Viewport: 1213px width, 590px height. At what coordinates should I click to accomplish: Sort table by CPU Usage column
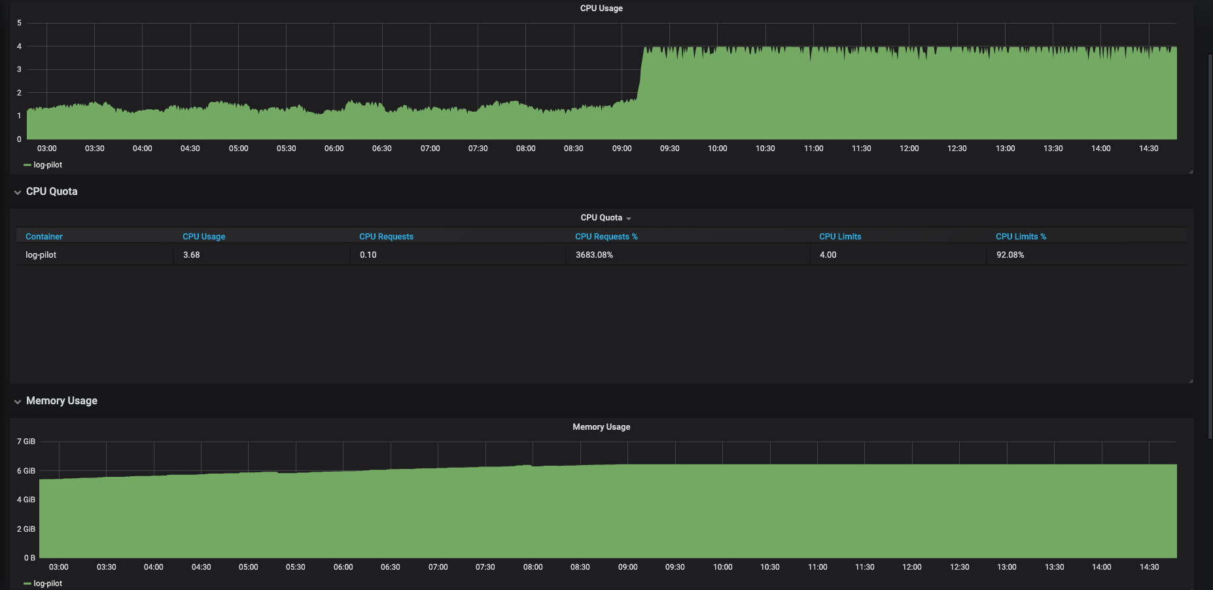[203, 236]
